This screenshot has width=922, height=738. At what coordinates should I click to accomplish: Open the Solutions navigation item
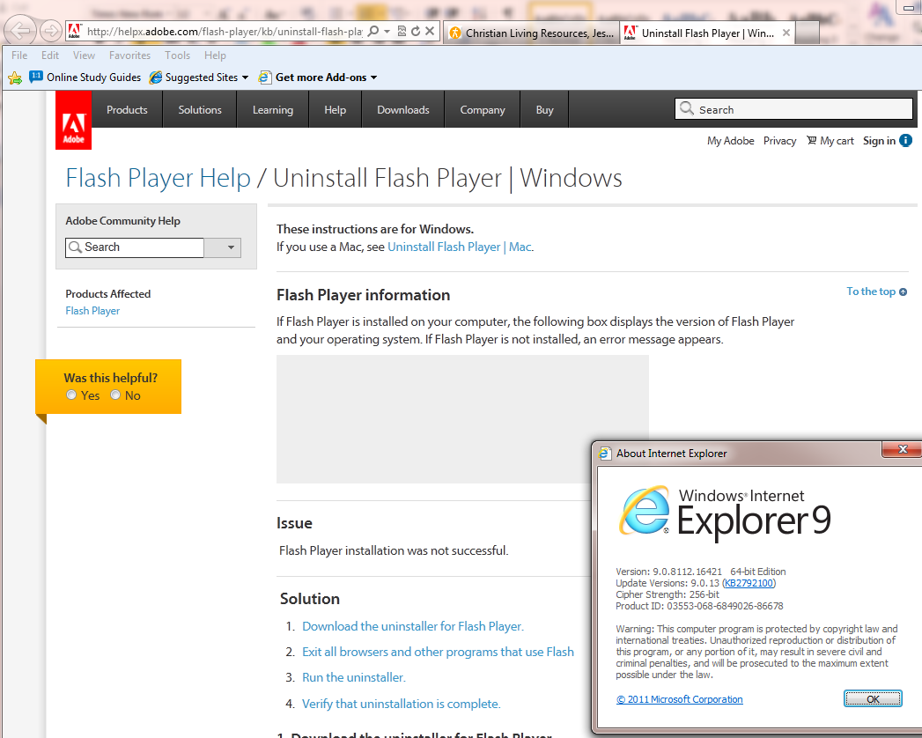(x=200, y=110)
